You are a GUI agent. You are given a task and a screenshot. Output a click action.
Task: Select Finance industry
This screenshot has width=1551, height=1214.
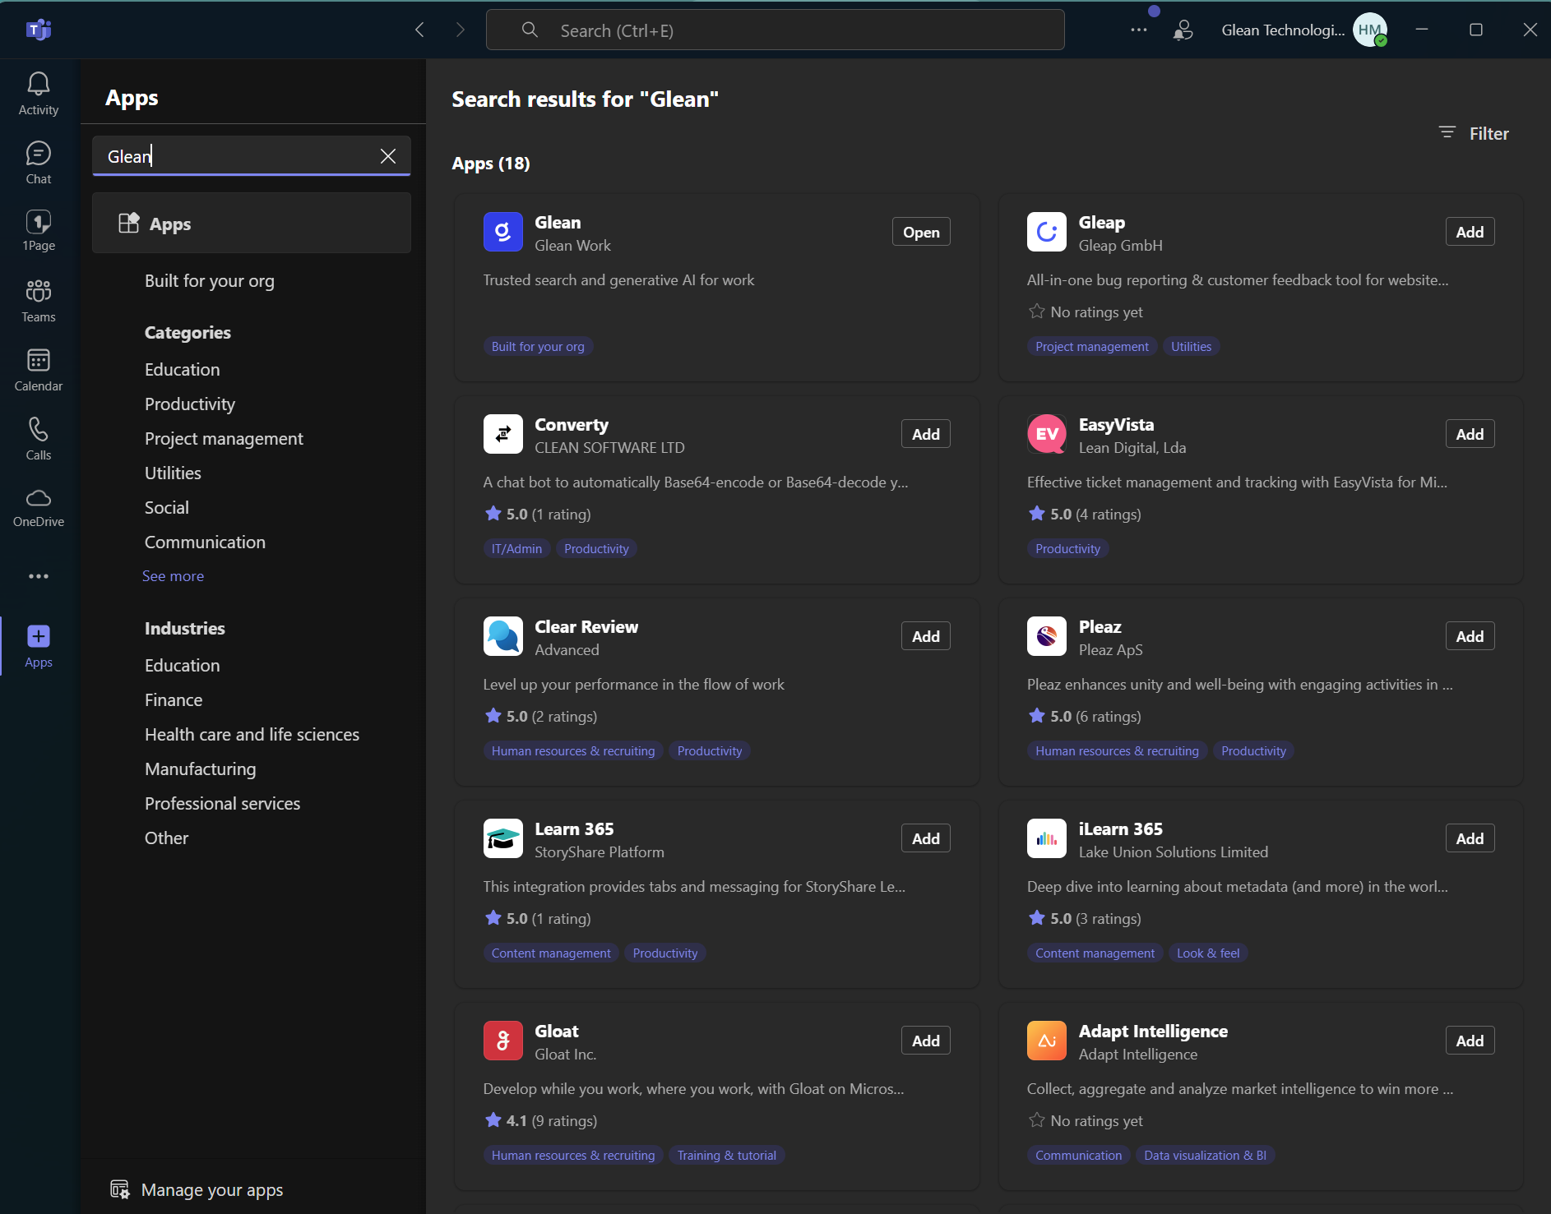(x=174, y=700)
